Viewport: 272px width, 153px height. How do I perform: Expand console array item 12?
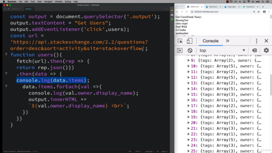click(188, 77)
